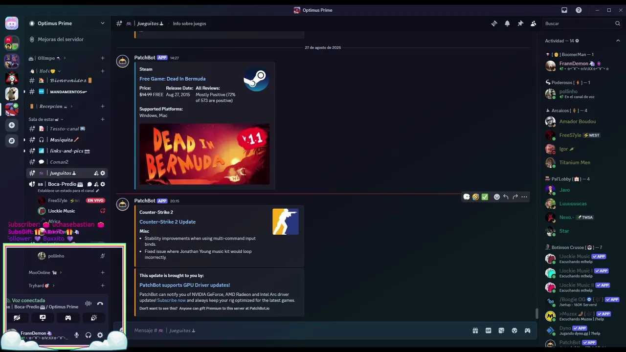Image resolution: width=626 pixels, height=352 pixels.
Task: React with the green check mark emoji
Action: (485, 197)
